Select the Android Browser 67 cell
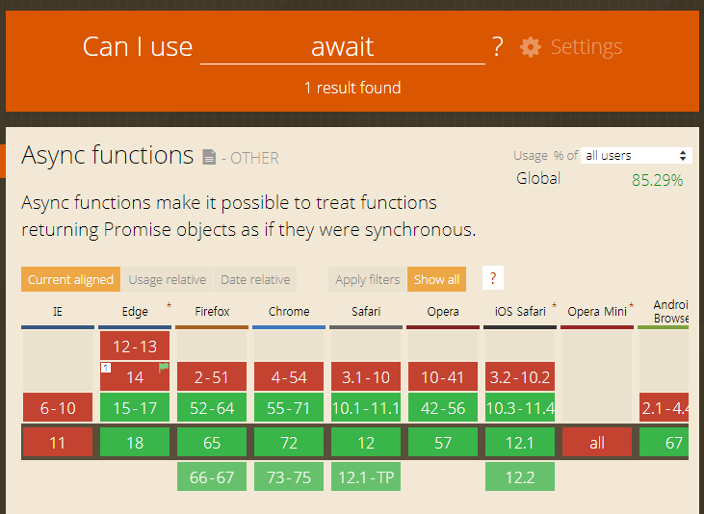The height and width of the screenshot is (514, 704). [665, 442]
